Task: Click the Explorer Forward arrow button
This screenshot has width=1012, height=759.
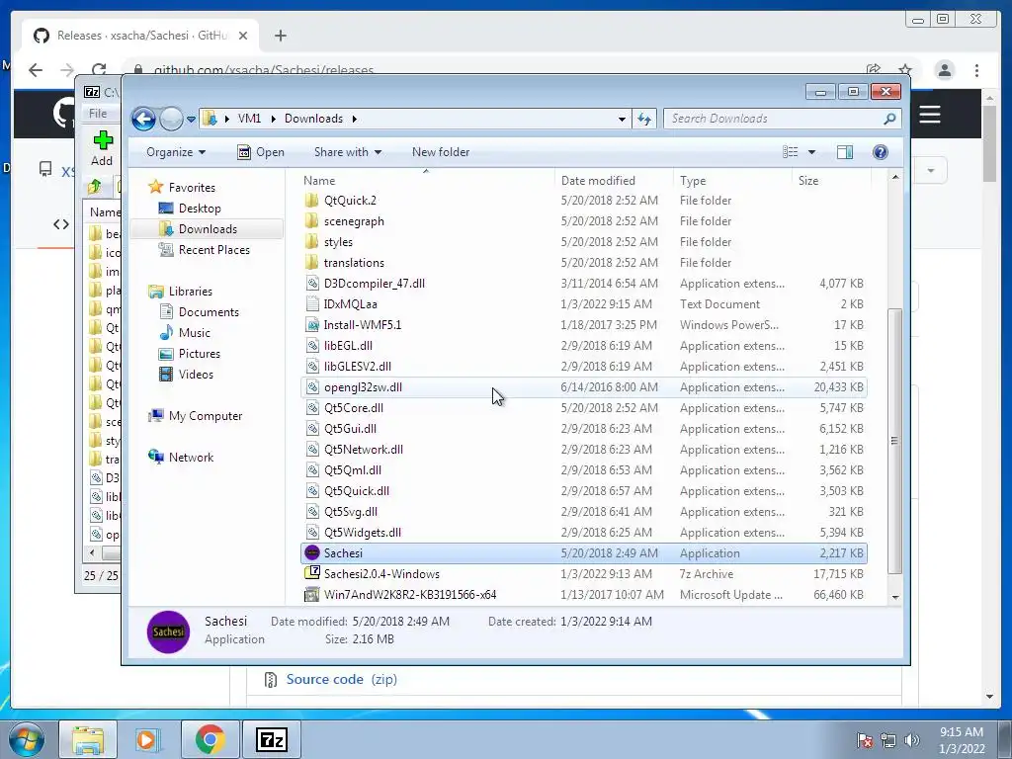Action: click(171, 119)
